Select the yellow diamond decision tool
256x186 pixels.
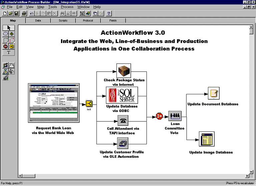[12, 34]
